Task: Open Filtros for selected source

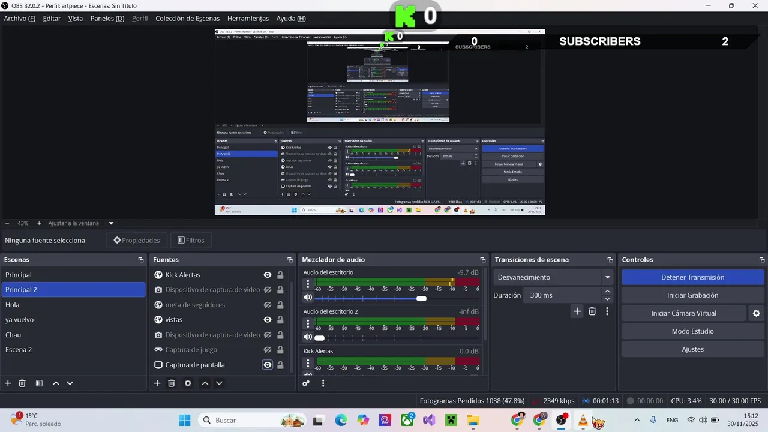Action: click(191, 241)
